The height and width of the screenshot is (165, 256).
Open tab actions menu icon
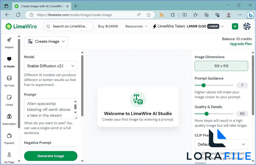(6, 6)
